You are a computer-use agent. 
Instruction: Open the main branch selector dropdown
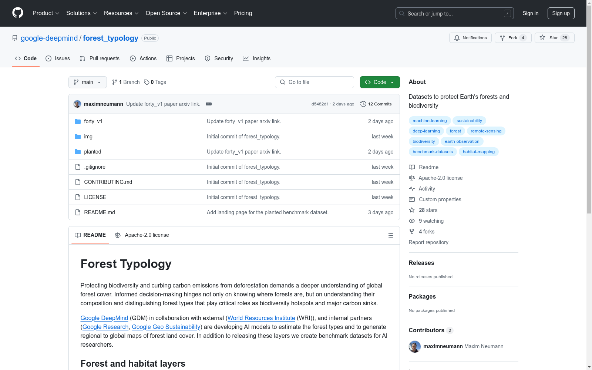(x=88, y=82)
